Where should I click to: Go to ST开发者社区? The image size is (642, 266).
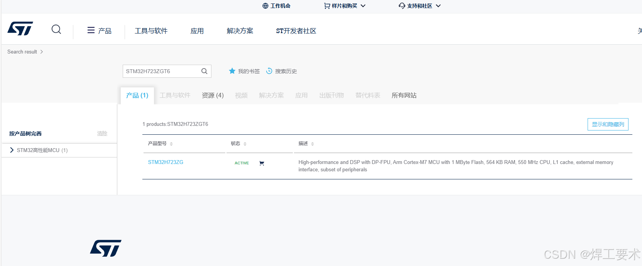[296, 31]
